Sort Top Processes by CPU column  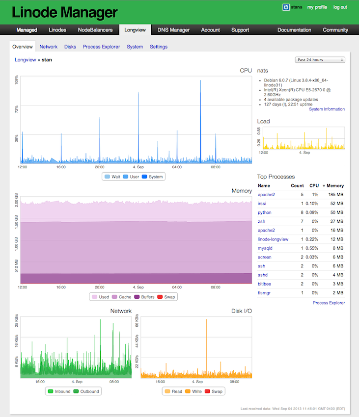(314, 185)
